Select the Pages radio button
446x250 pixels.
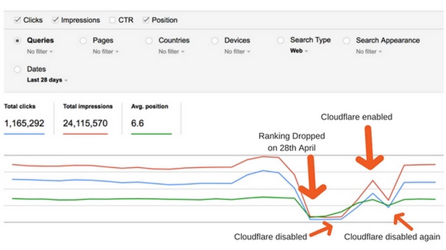83,41
